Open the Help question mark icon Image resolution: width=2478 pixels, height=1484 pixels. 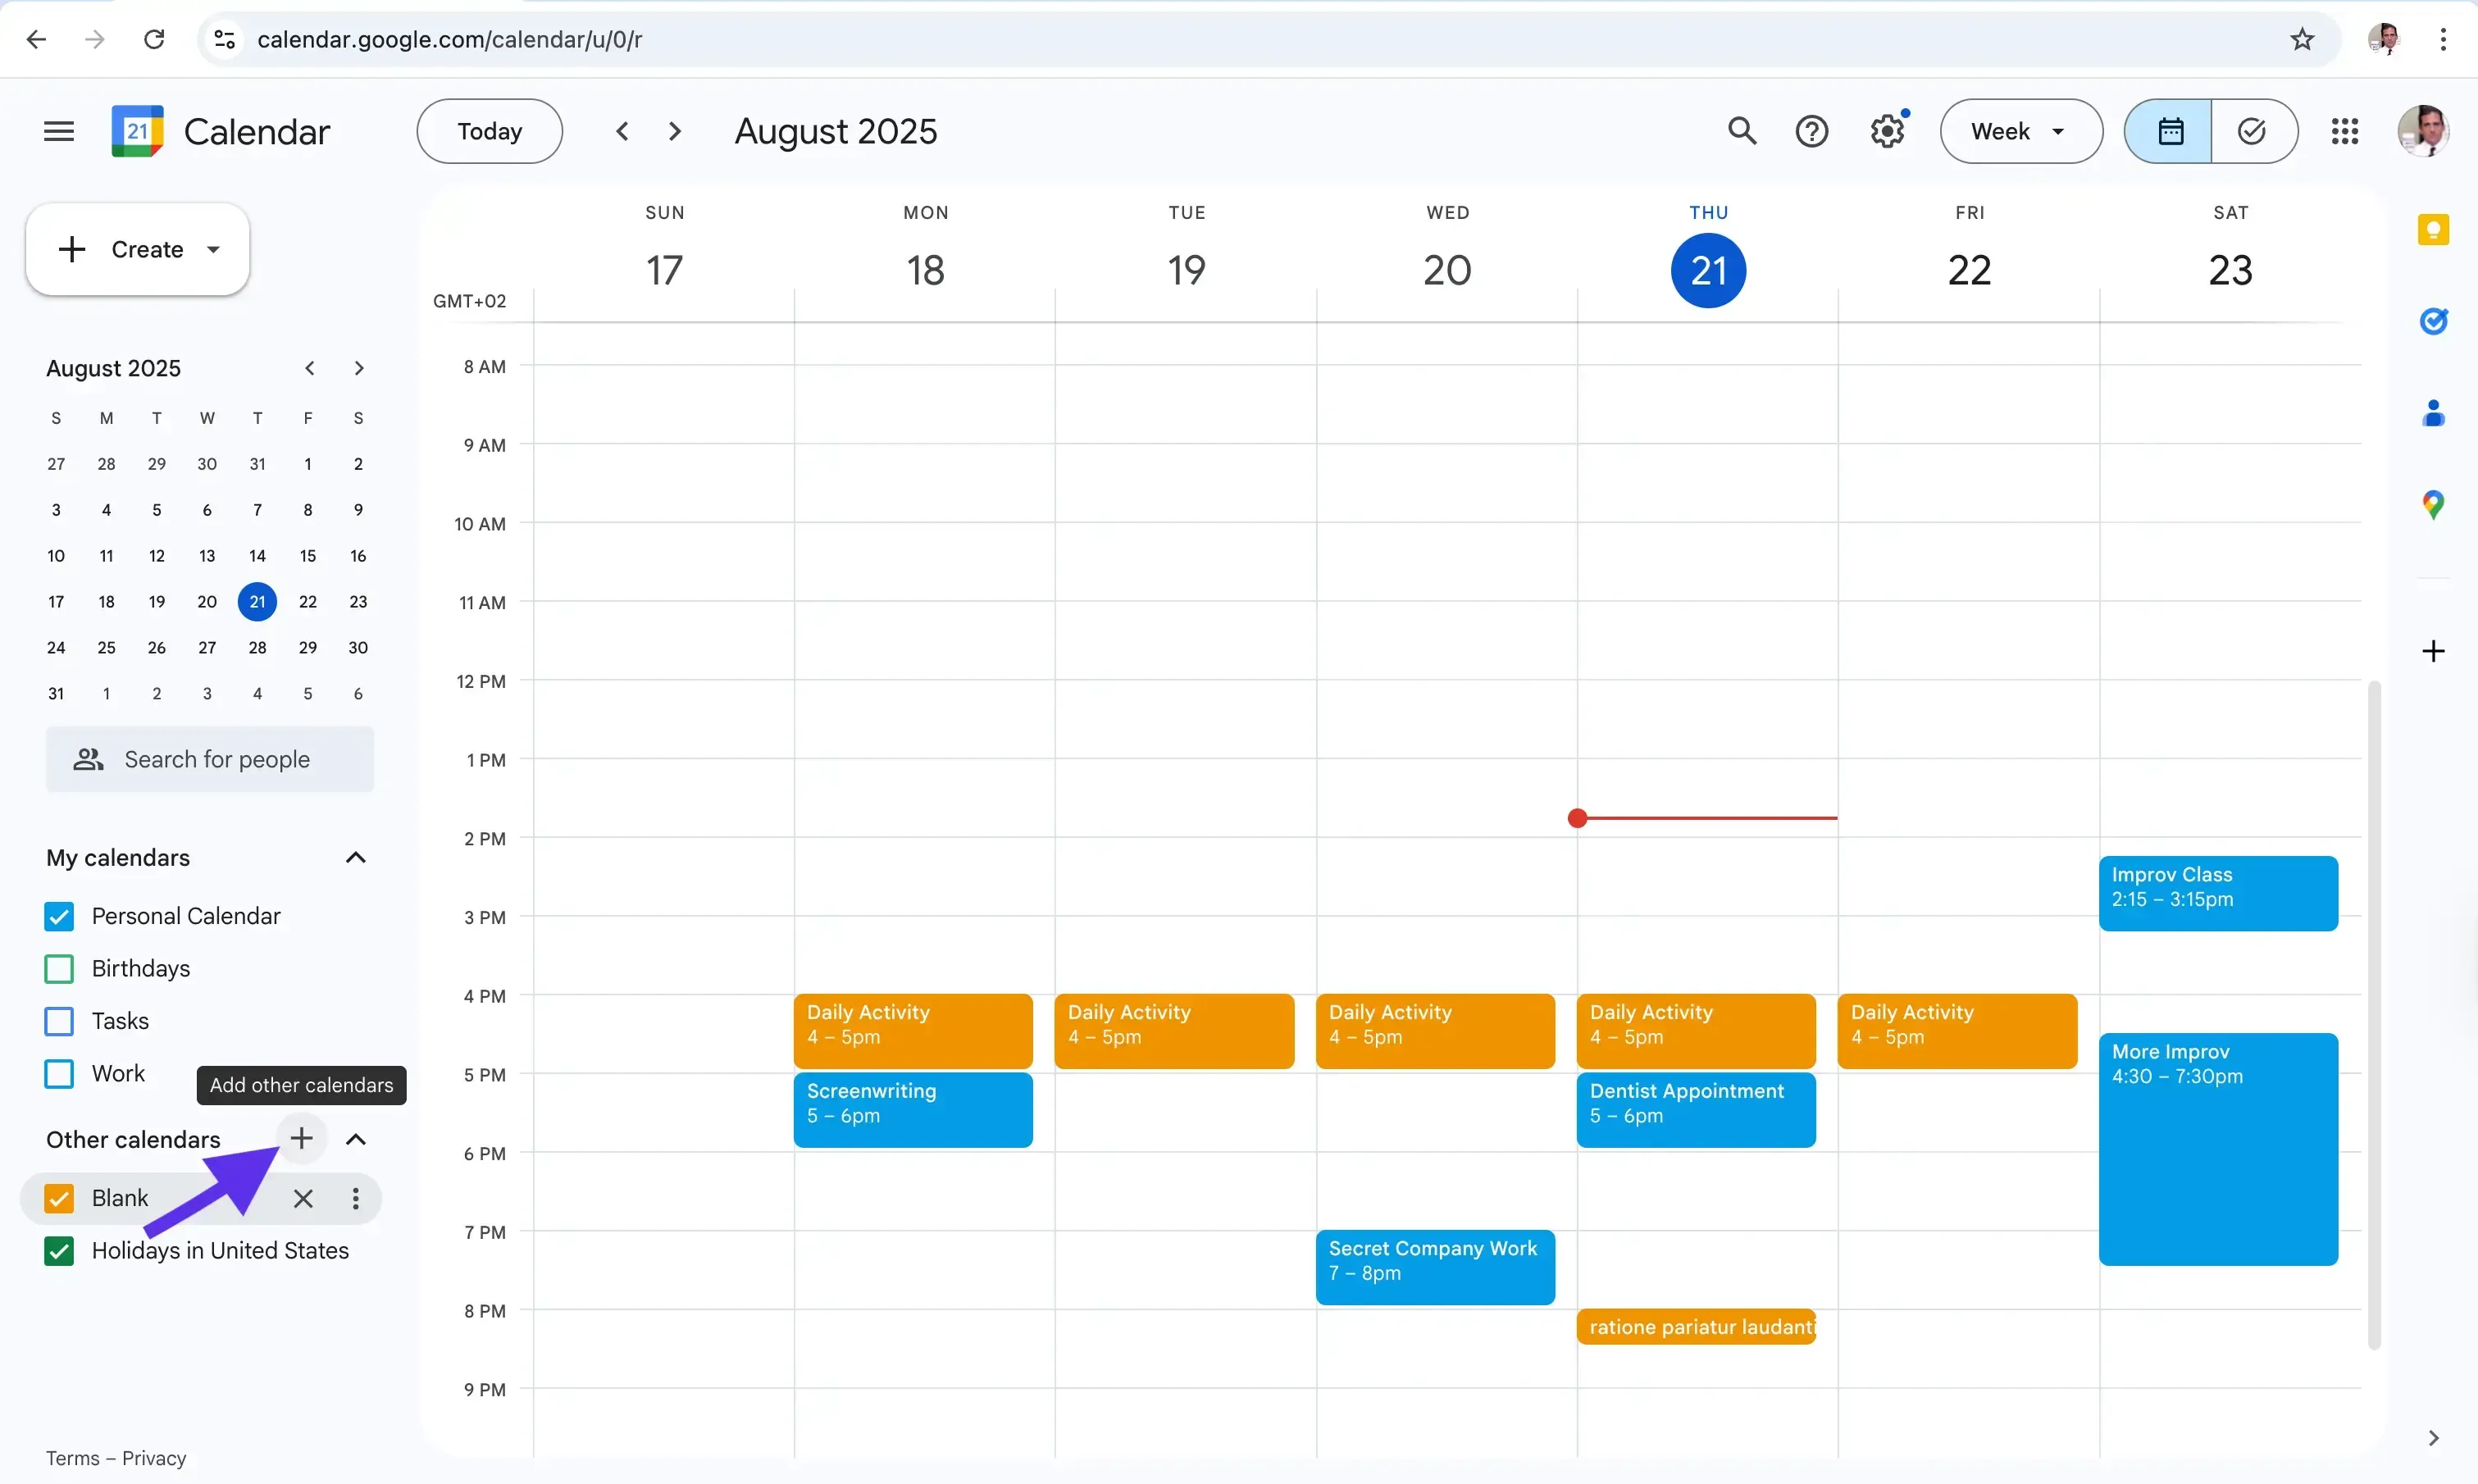tap(1811, 131)
